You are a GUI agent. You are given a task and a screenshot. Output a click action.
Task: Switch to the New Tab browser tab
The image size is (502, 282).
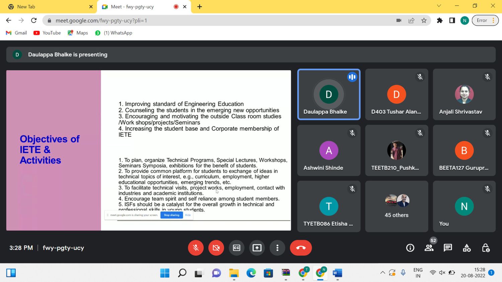pyautogui.click(x=49, y=7)
